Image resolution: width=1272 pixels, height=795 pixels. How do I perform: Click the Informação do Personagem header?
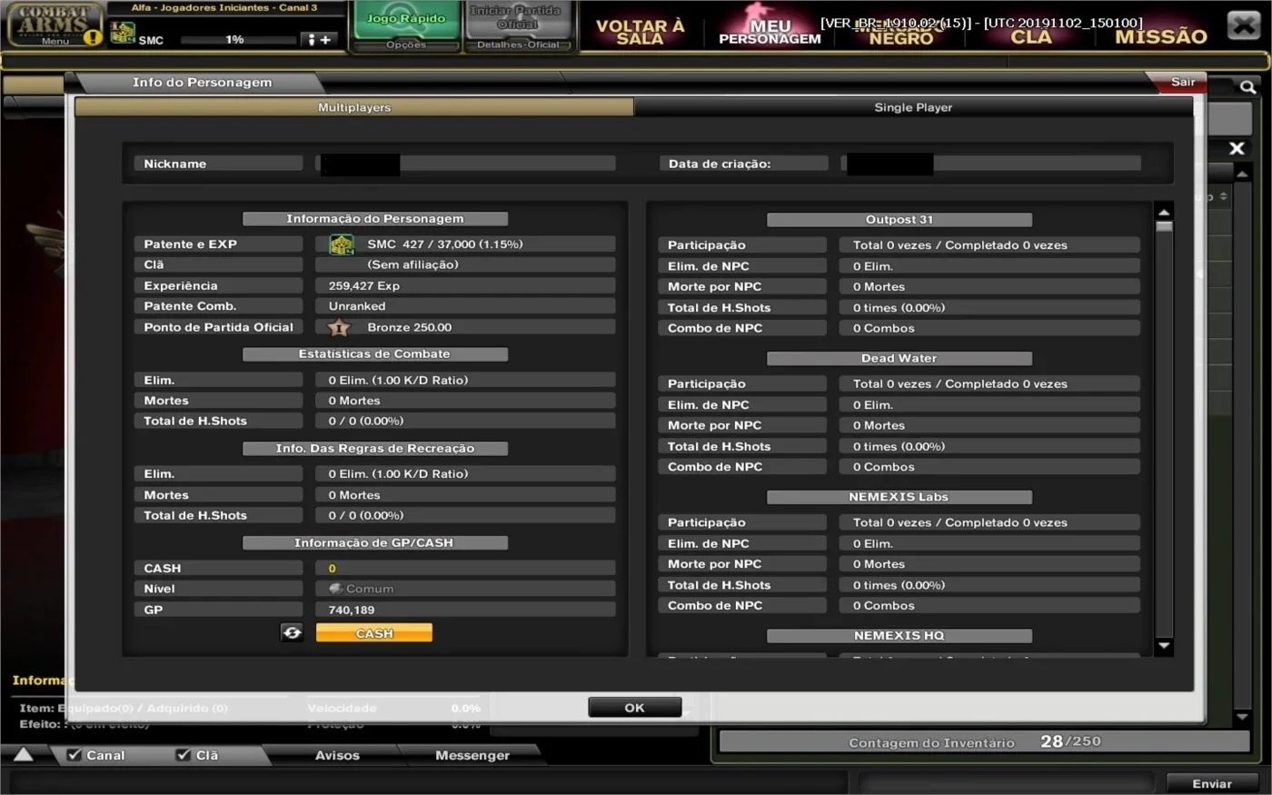(x=375, y=219)
